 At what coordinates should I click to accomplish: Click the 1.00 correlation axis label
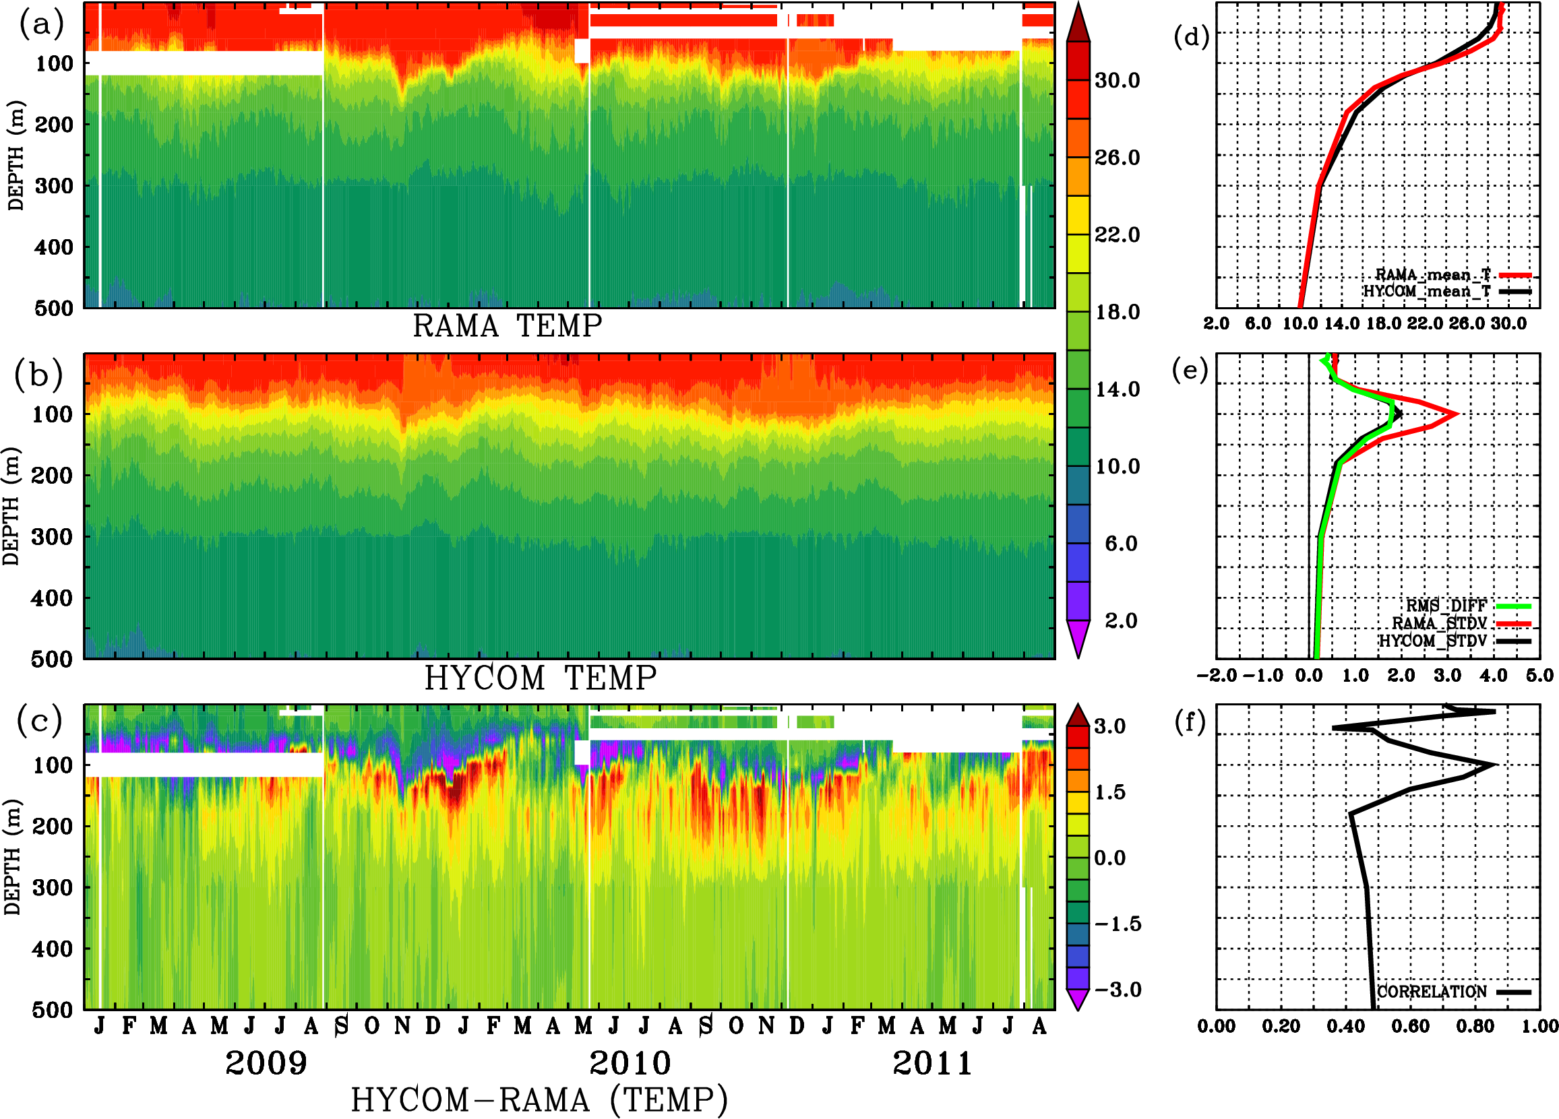coord(1539,1026)
